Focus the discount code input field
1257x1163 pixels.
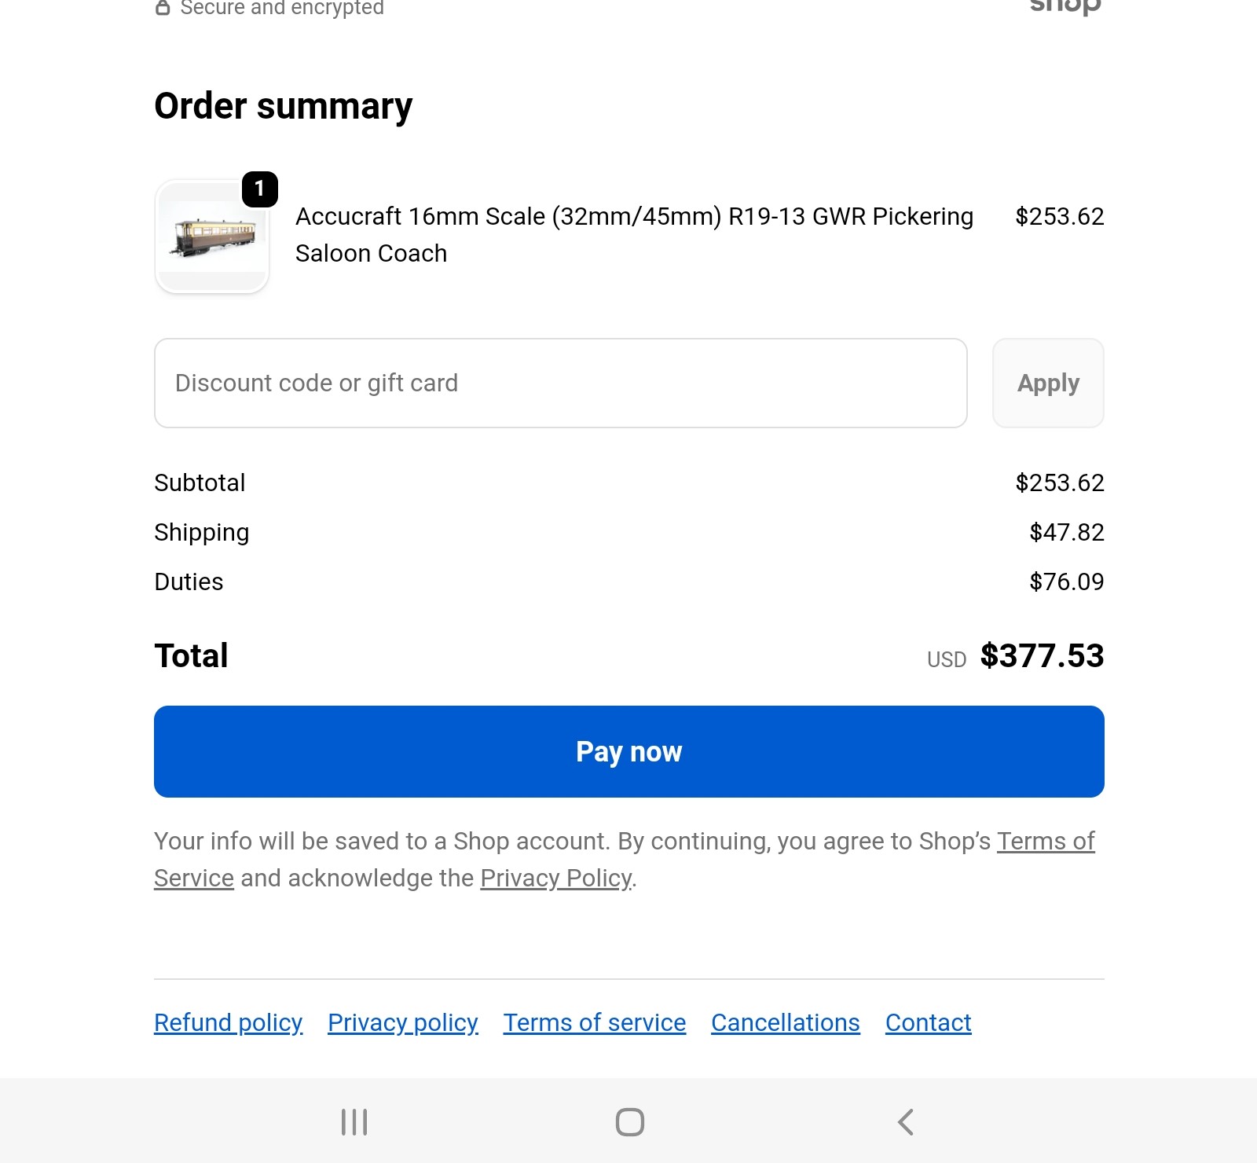(x=560, y=383)
